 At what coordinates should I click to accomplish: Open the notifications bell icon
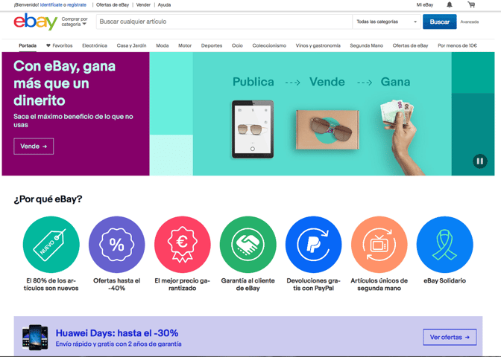(x=450, y=4)
